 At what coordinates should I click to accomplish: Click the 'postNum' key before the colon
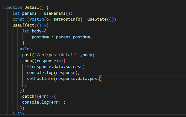pyautogui.click(x=40, y=37)
